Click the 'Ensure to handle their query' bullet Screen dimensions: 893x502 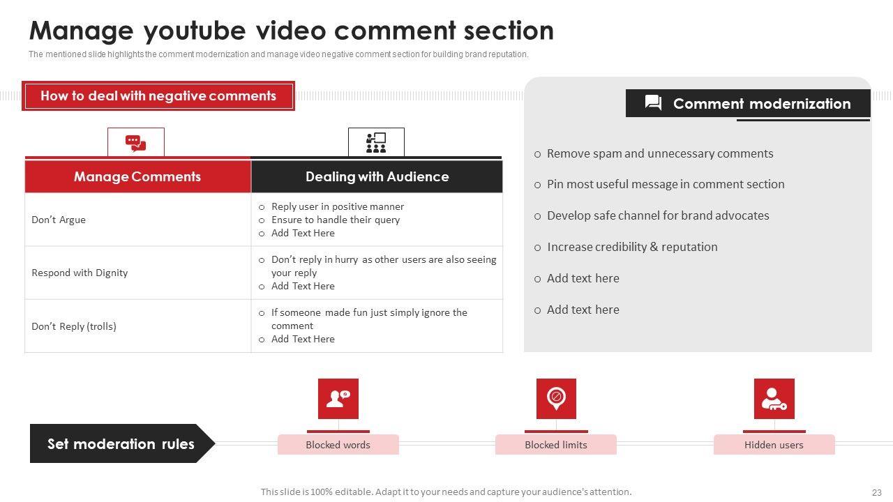pos(336,220)
